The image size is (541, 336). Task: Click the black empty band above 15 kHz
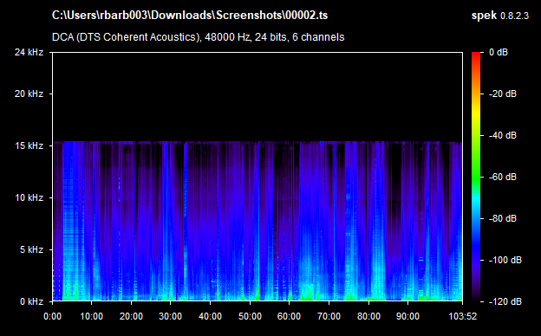[257, 97]
